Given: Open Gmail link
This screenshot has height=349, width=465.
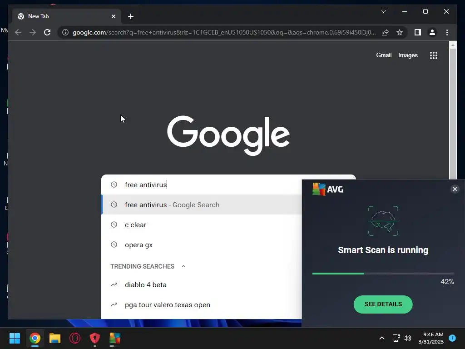Looking at the screenshot, I should coord(384,55).
